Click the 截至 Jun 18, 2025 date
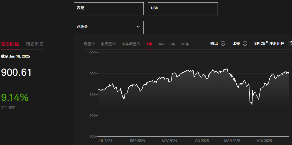The height and width of the screenshot is (145, 292). tap(16, 56)
